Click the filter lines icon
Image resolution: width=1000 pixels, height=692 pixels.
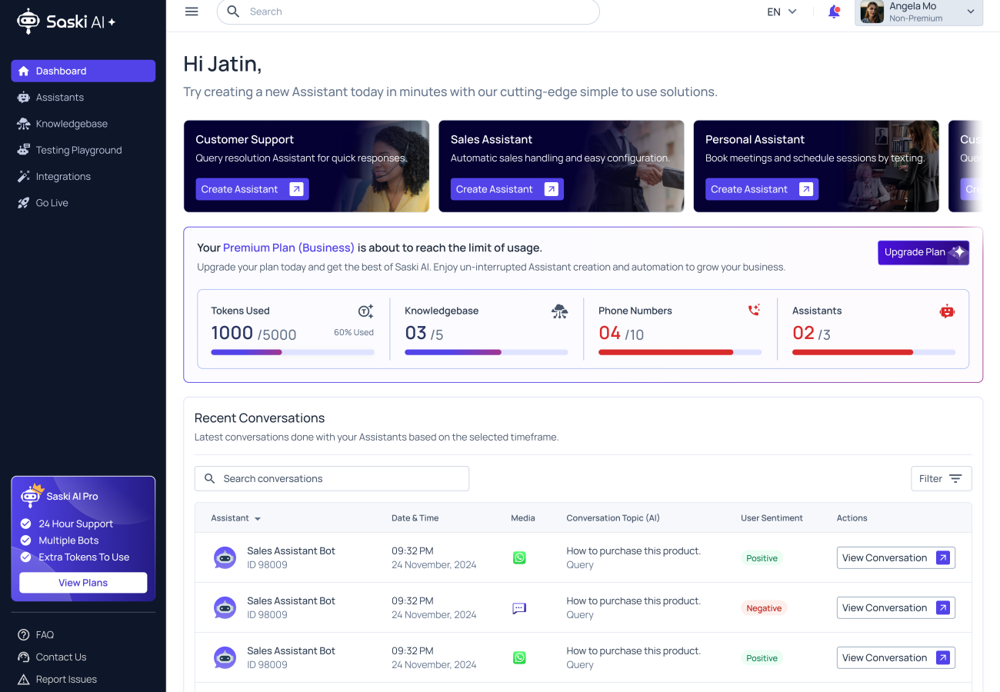[955, 478]
